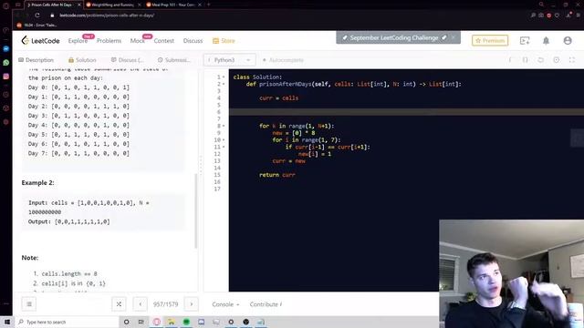Switch to the Meal Prep 101 browser tab
This screenshot has width=584, height=328.
point(173,5)
